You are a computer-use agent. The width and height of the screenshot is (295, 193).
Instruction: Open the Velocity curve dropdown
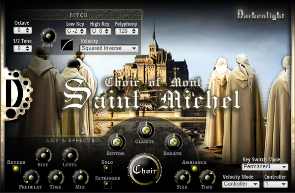109,48
